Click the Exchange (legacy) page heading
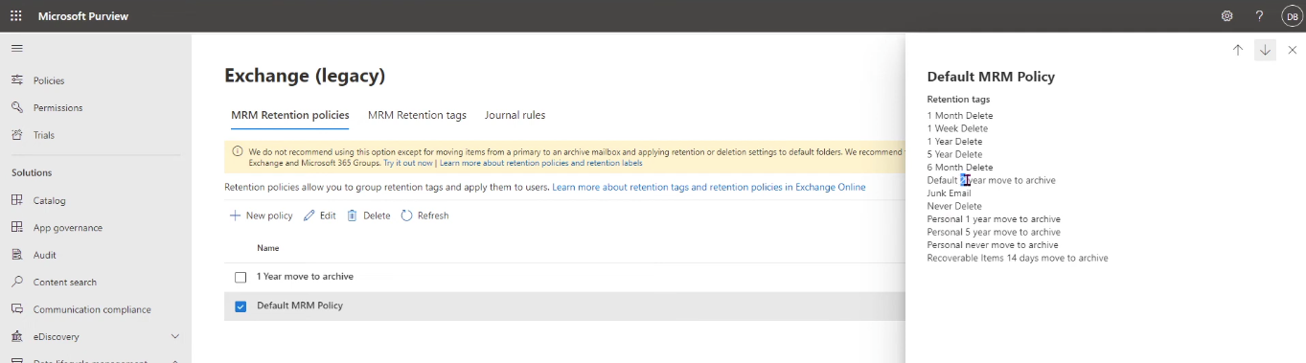 click(x=305, y=76)
